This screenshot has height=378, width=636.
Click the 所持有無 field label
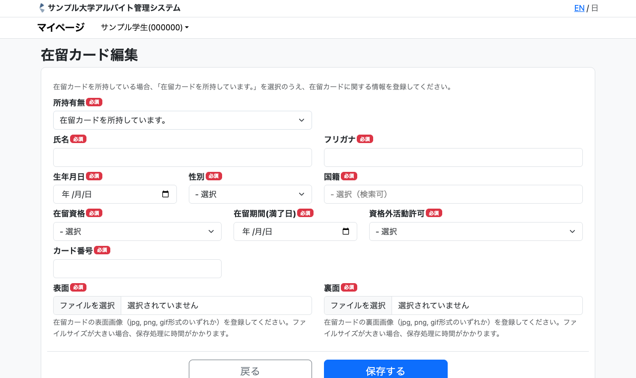click(69, 102)
